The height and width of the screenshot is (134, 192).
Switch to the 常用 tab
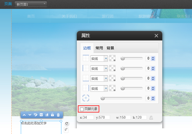tap(99, 48)
